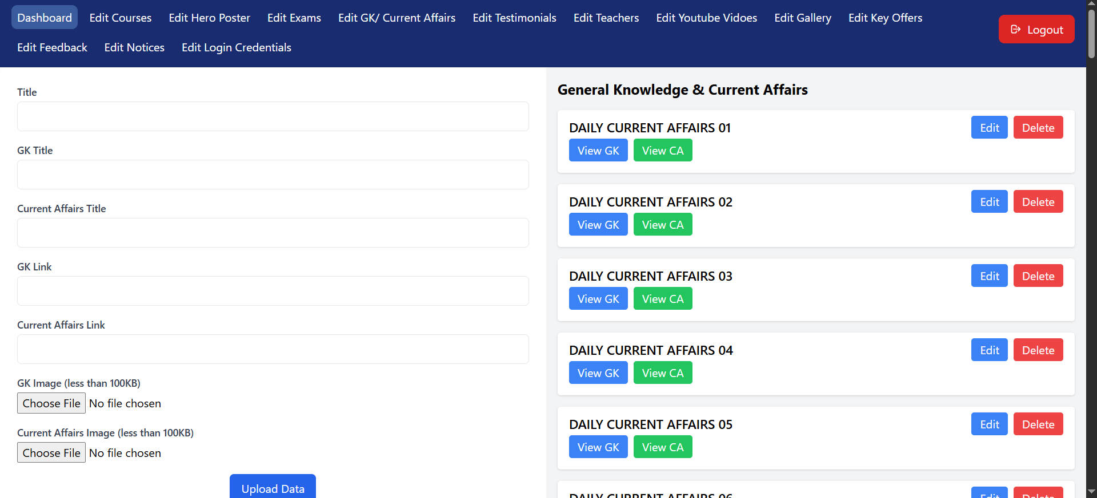The width and height of the screenshot is (1097, 498).
Task: Focus the Title input field
Action: pos(273,116)
